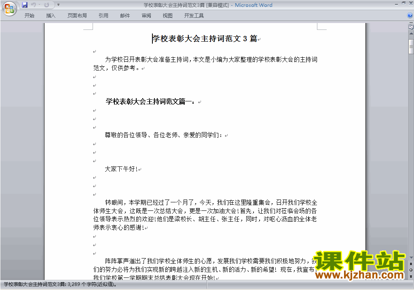The height and width of the screenshot is (290, 414).
Task: Minimize the Word window
Action: [x=396, y=4]
